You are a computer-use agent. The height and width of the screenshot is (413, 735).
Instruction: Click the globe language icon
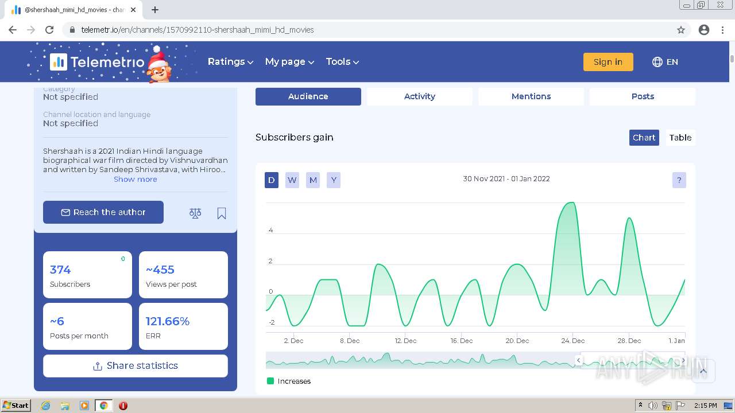(657, 62)
